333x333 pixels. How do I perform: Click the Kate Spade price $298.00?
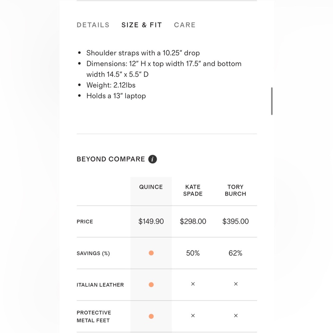click(193, 221)
